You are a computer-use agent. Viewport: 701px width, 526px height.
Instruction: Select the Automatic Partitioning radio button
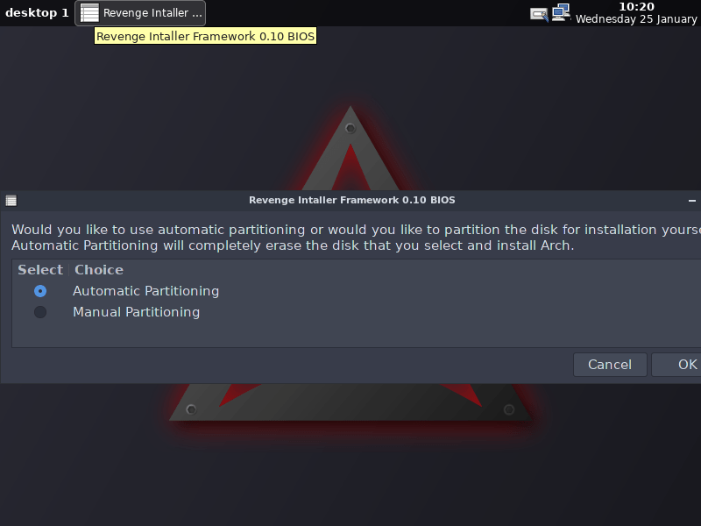click(40, 291)
